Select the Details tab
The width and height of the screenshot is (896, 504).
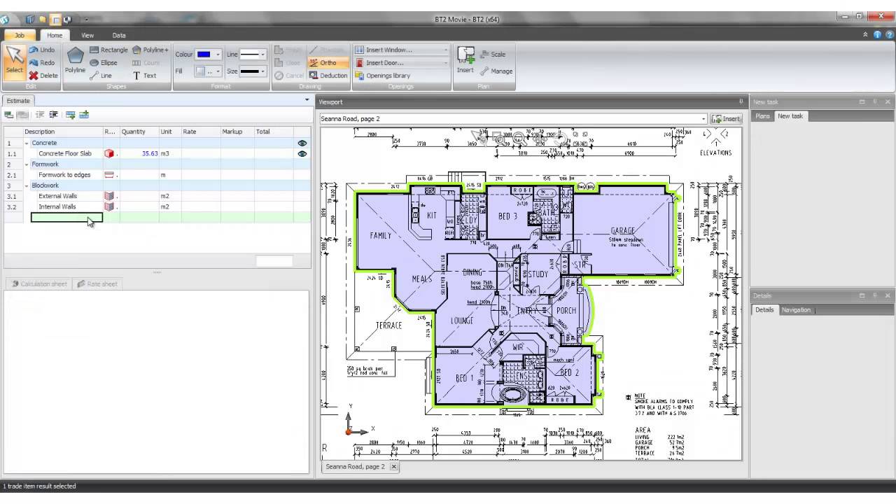[764, 310]
